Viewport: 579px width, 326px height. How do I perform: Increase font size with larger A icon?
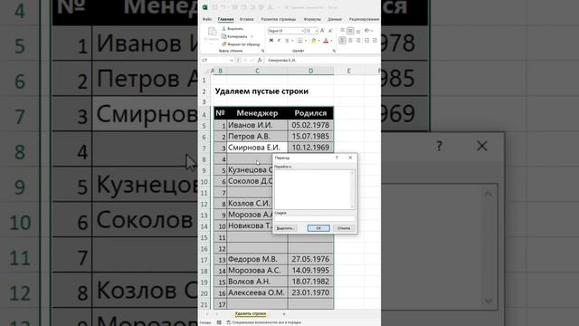tap(322, 31)
